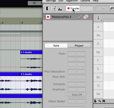Click the treble clef icon

(x=98, y=18)
